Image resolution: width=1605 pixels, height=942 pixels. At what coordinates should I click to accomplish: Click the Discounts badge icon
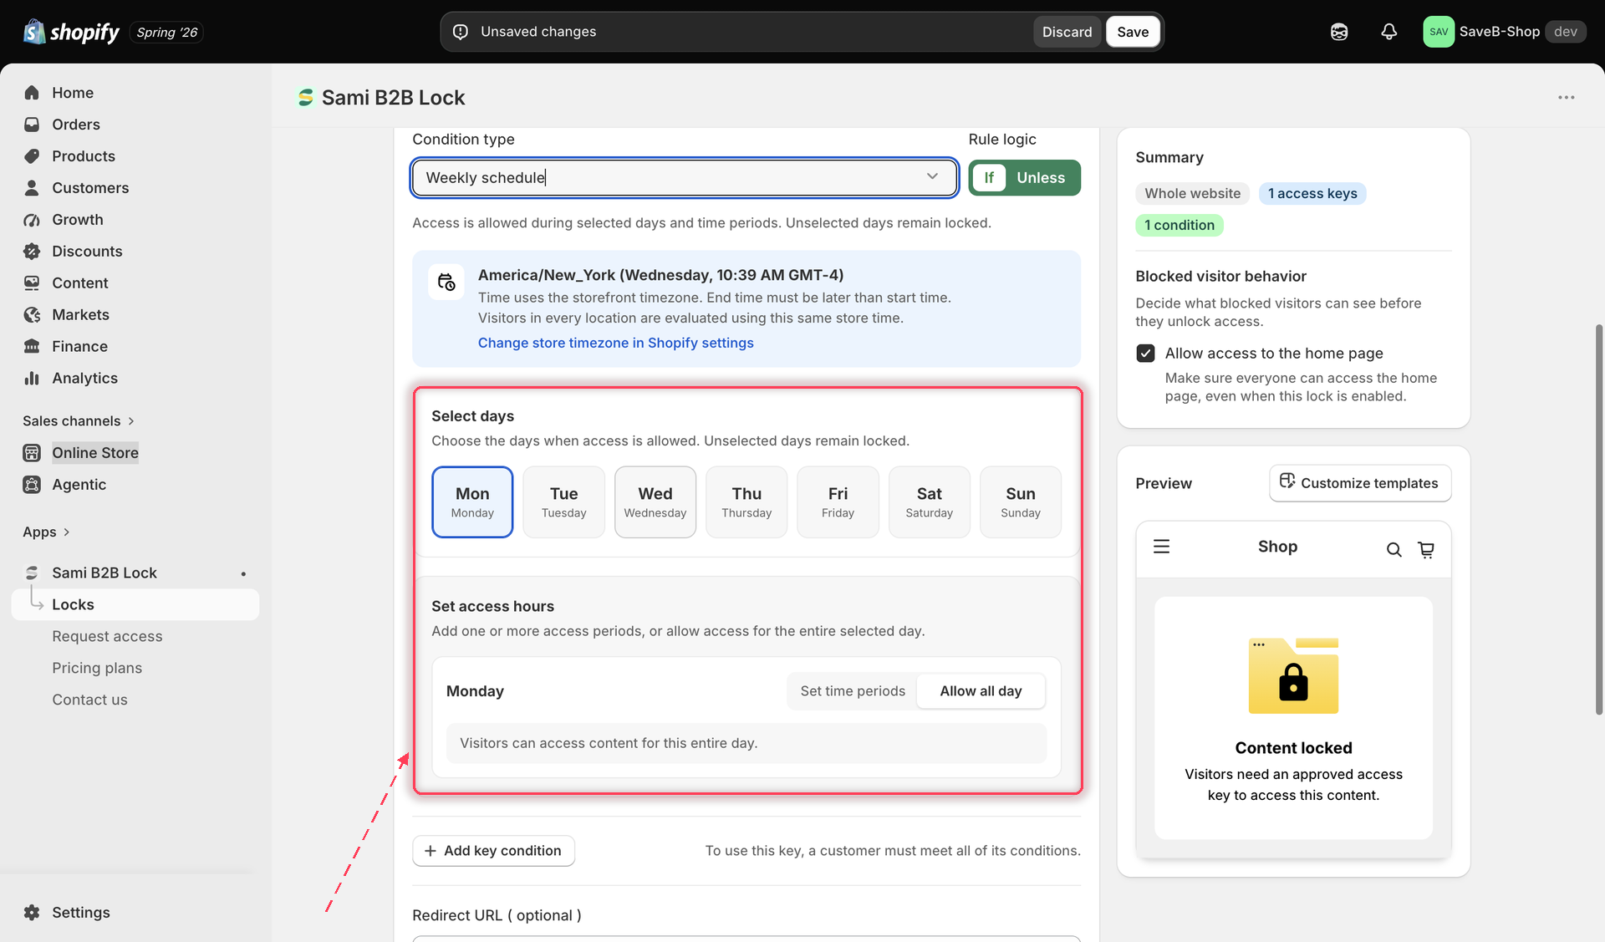coord(32,252)
